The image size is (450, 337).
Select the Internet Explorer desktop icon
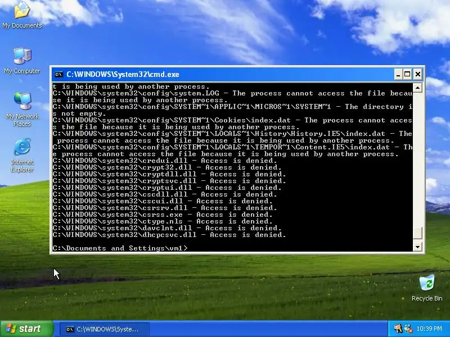pos(22,156)
